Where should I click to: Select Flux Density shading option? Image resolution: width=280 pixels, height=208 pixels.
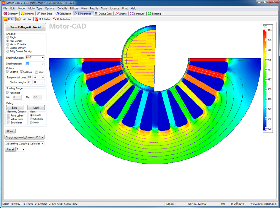click(x=8, y=41)
